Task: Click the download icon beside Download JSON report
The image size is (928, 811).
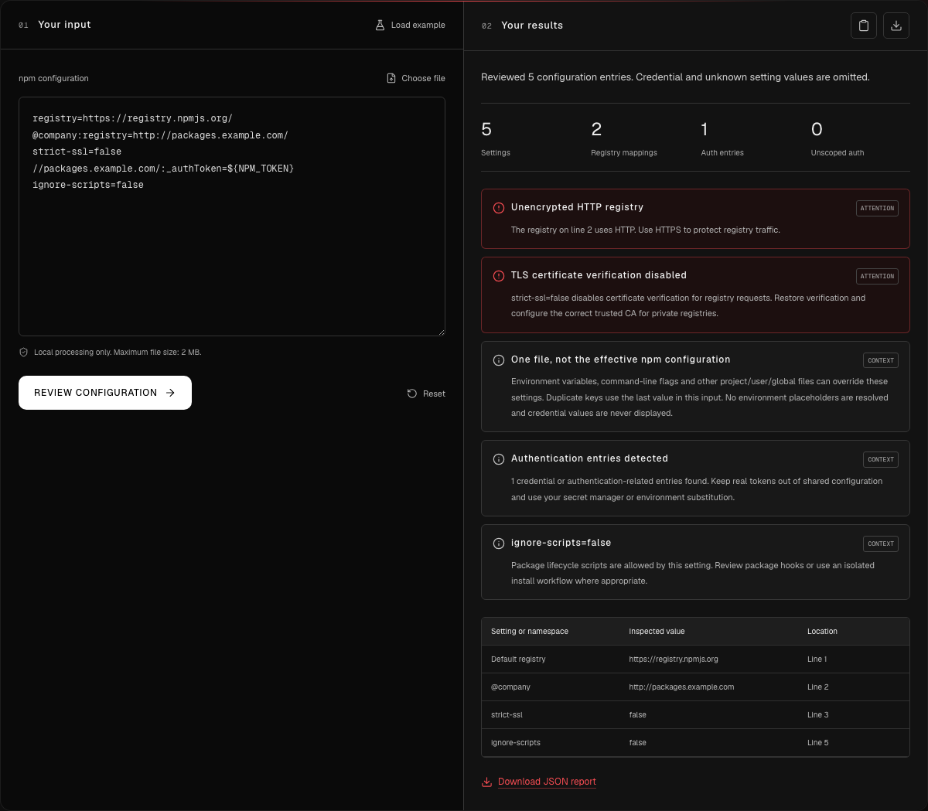Action: click(x=486, y=782)
